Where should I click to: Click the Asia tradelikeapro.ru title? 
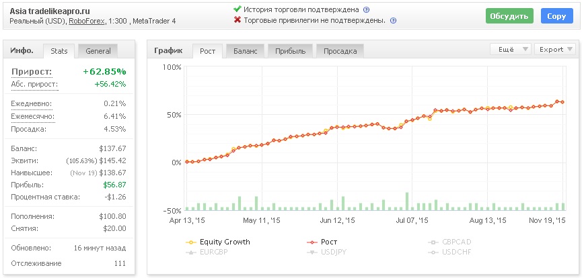(x=50, y=11)
